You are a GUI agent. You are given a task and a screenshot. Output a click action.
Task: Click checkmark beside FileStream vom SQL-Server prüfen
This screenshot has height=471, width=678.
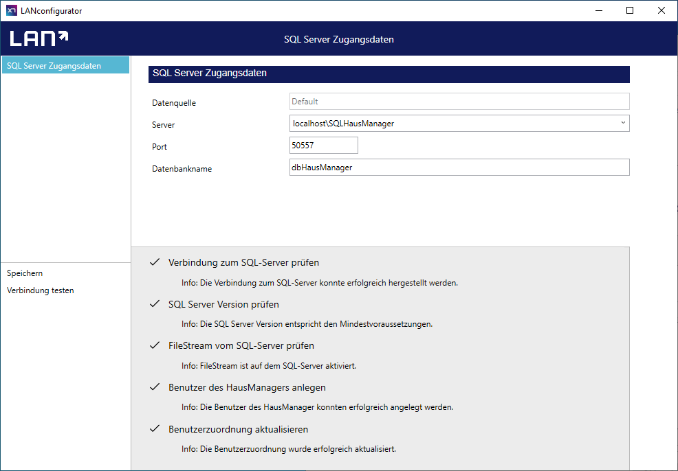[x=155, y=345]
